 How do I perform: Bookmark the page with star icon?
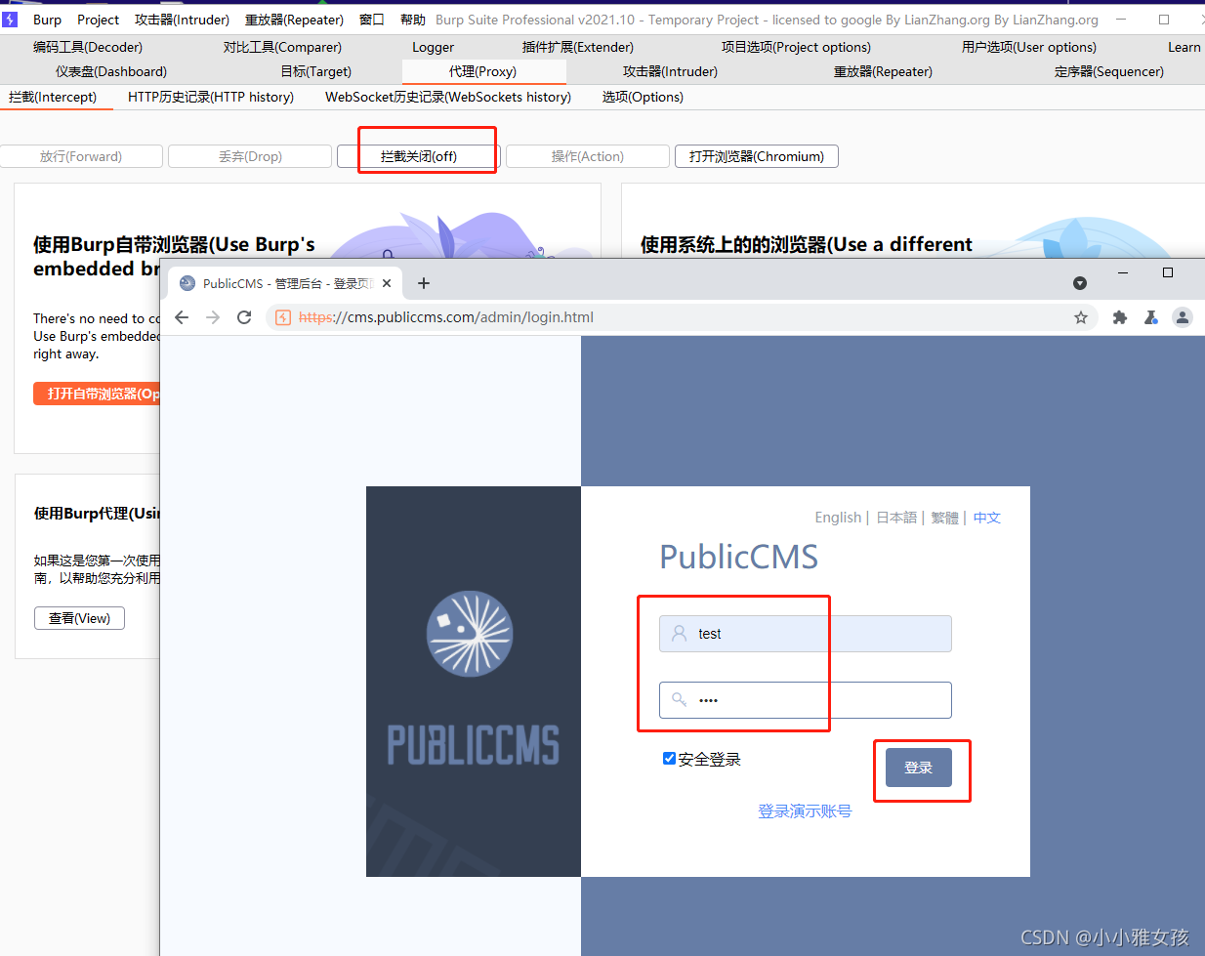click(x=1081, y=317)
